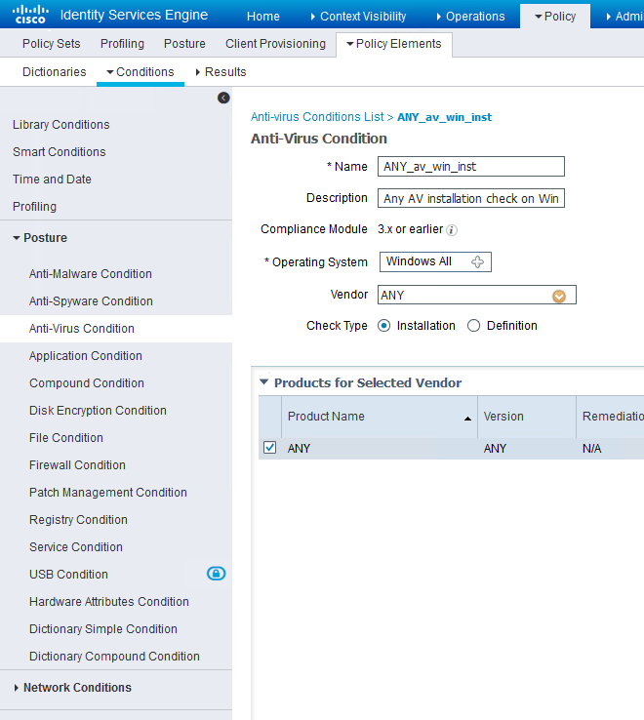Collapse the left sidebar with the arrow icon
Screen dimensions: 644x720
click(223, 98)
